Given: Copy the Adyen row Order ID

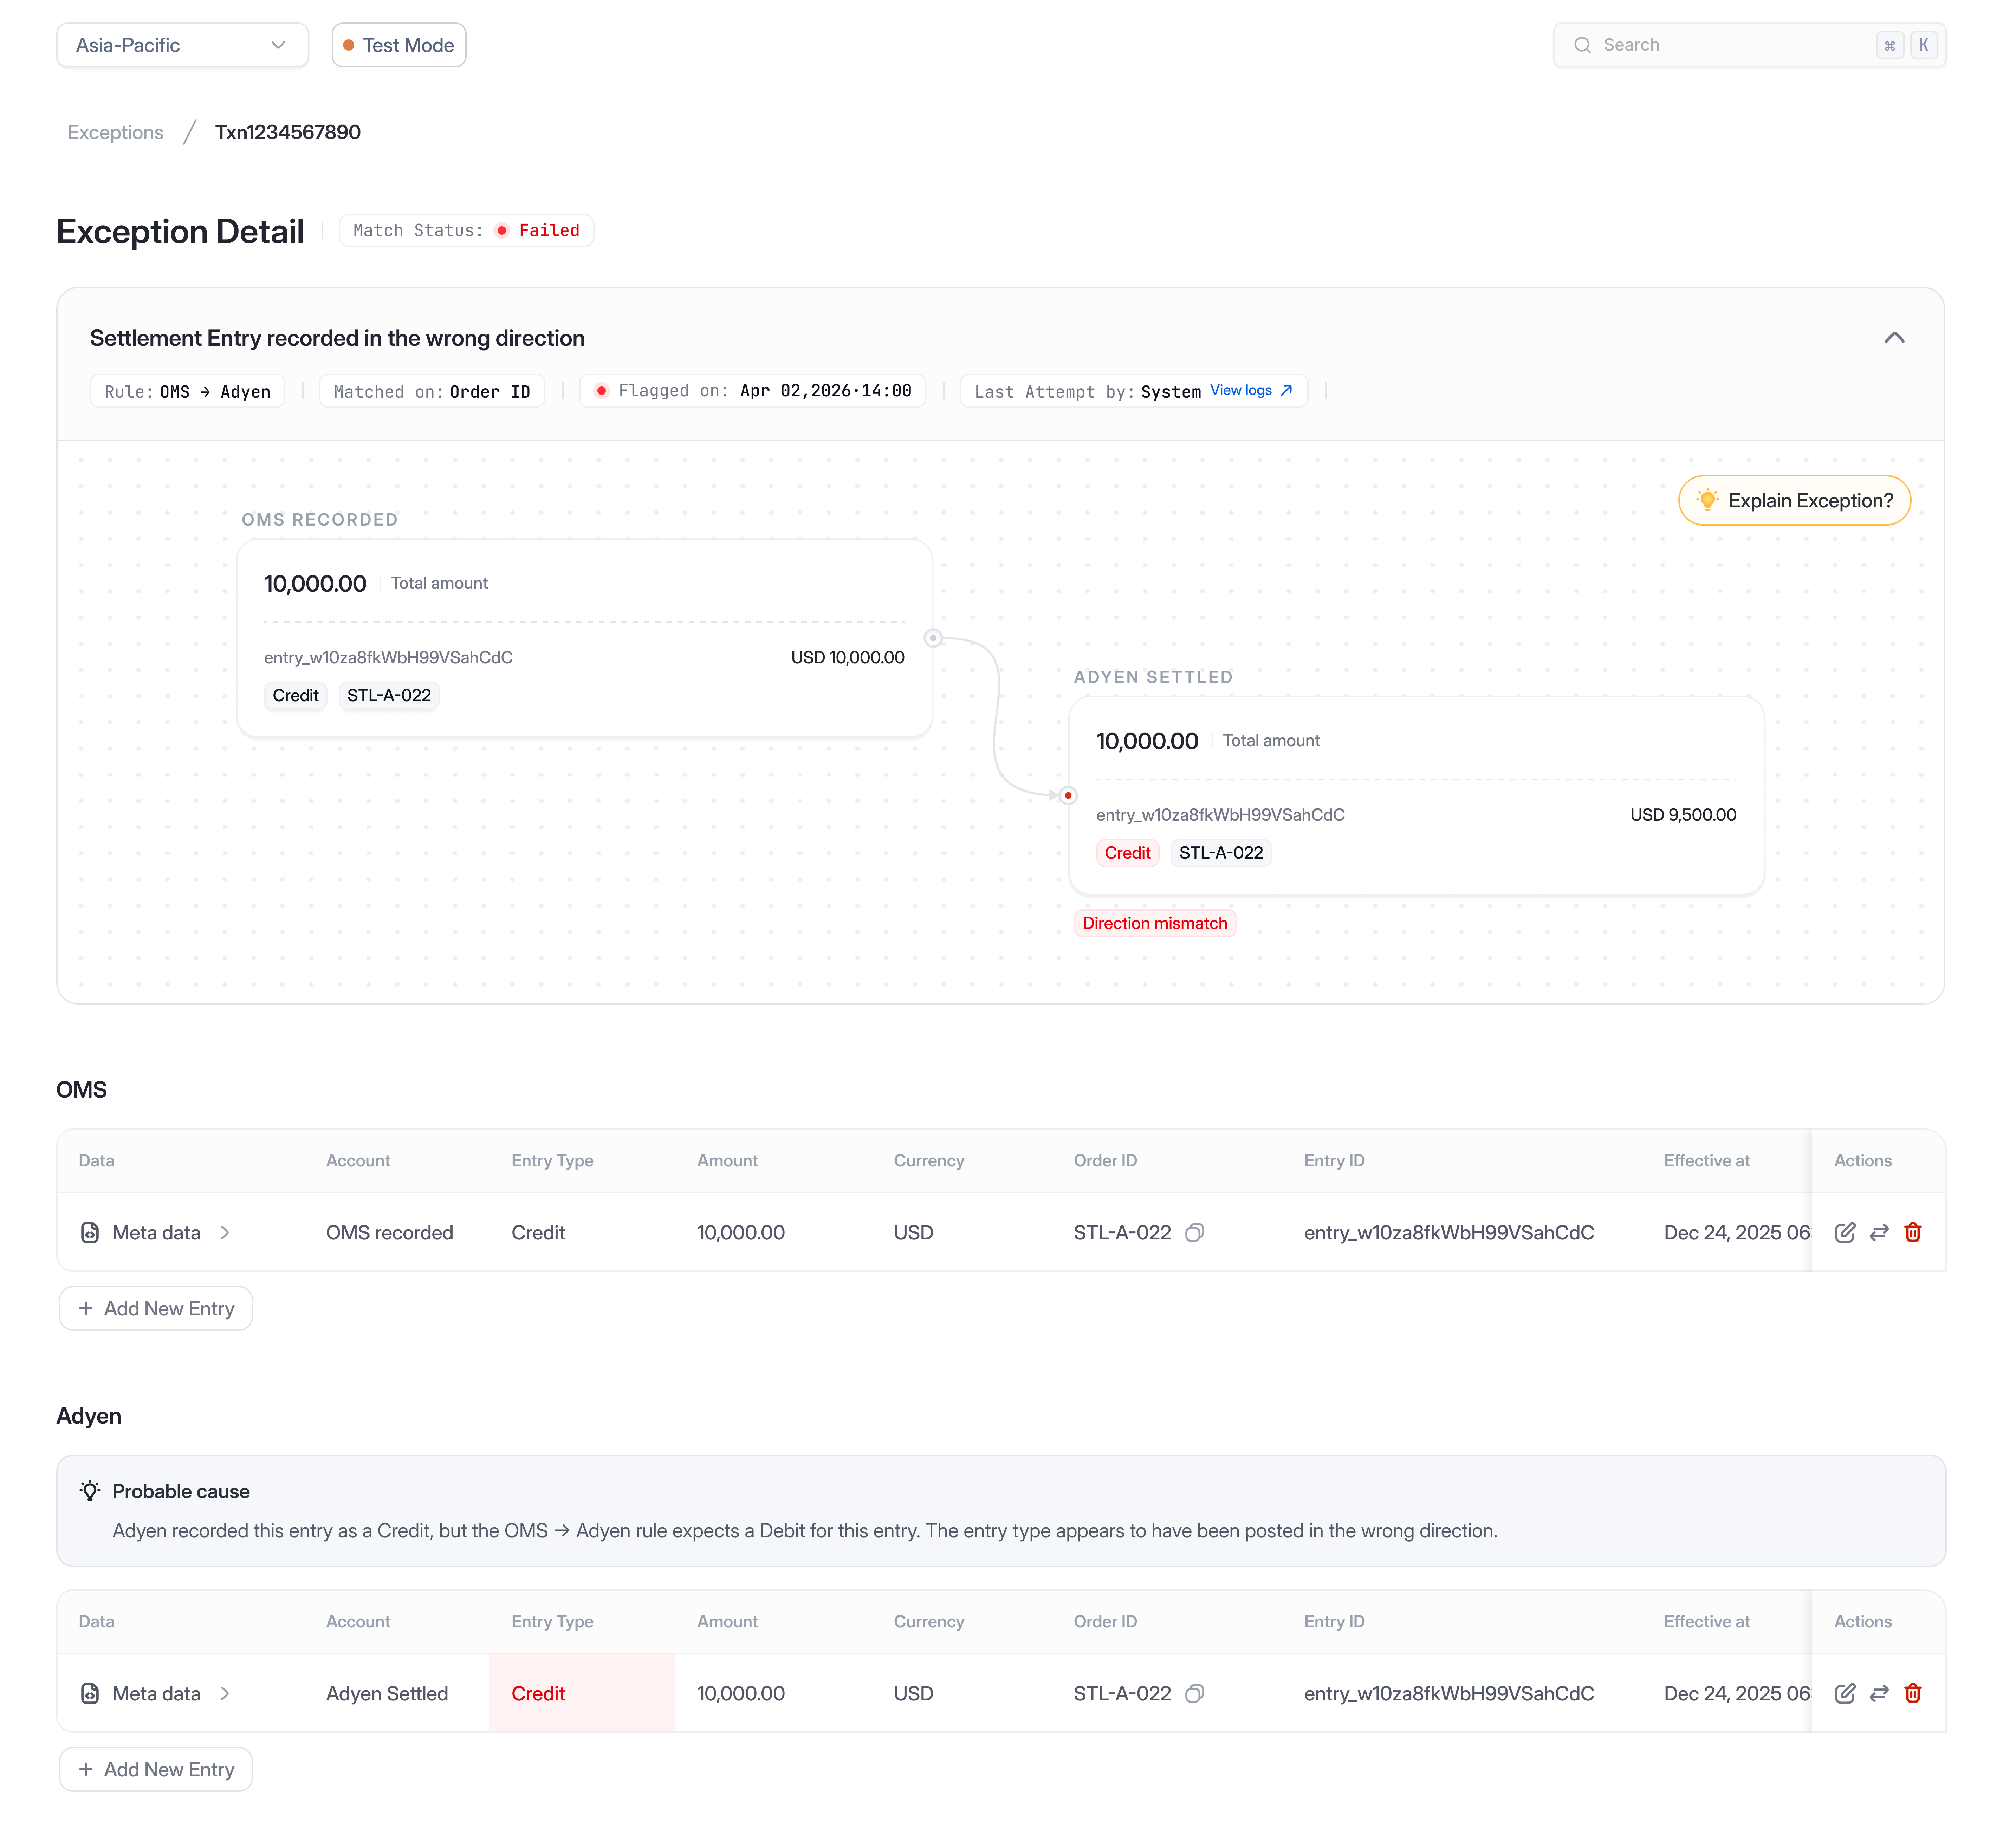Looking at the screenshot, I should tap(1194, 1694).
